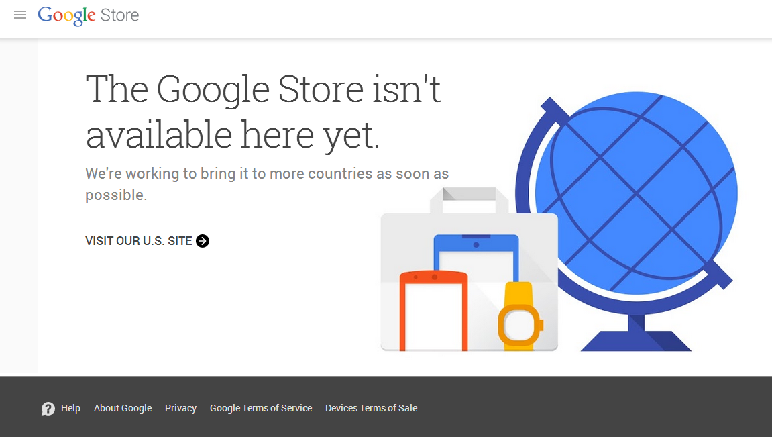Screen dimensions: 772x437
Task: Click the empty dark footer area
Action: pos(591,407)
